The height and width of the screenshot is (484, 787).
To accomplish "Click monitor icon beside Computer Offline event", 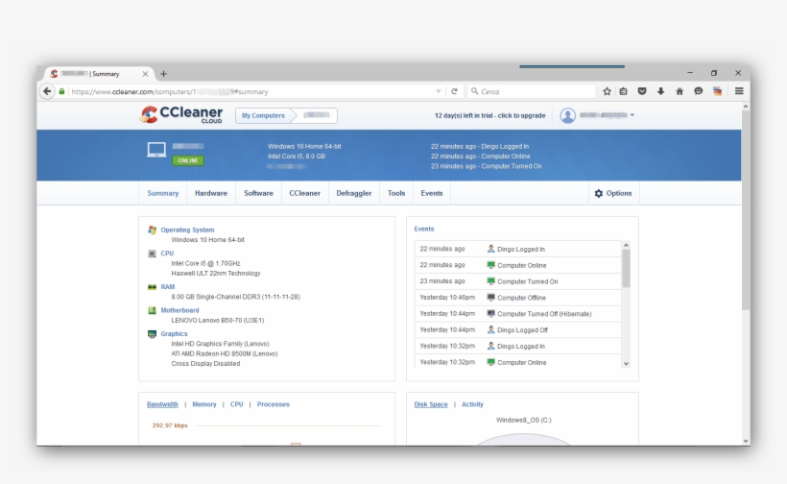I will coord(490,298).
